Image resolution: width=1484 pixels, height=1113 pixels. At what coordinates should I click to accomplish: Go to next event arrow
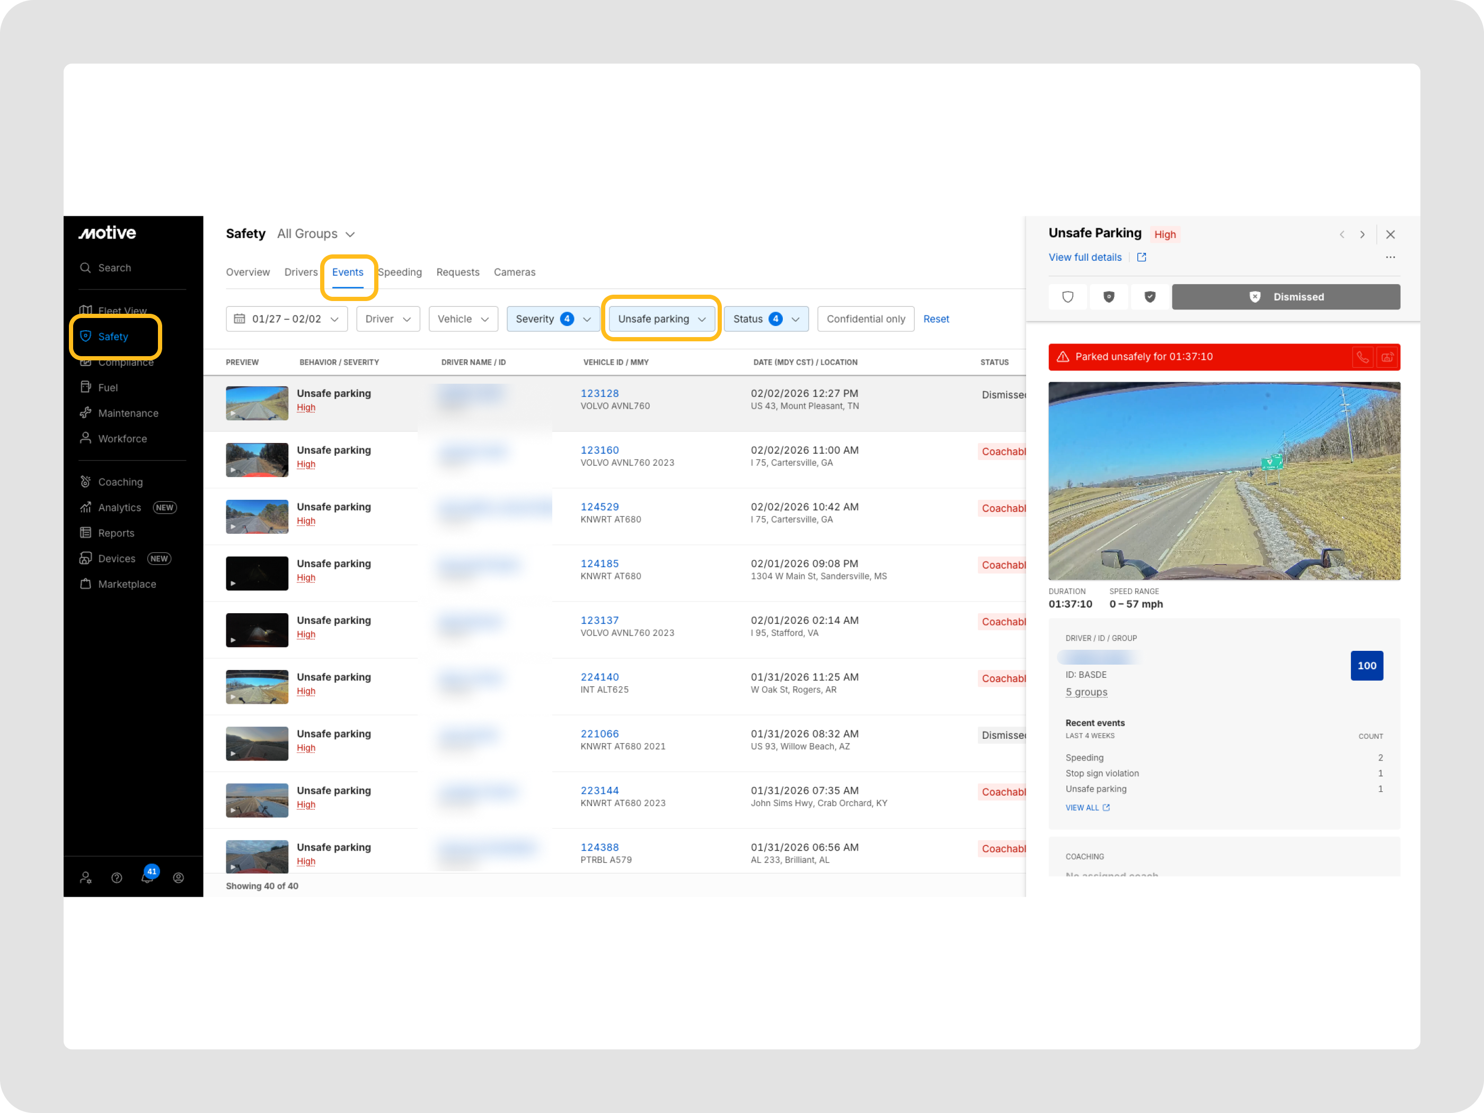pos(1362,234)
